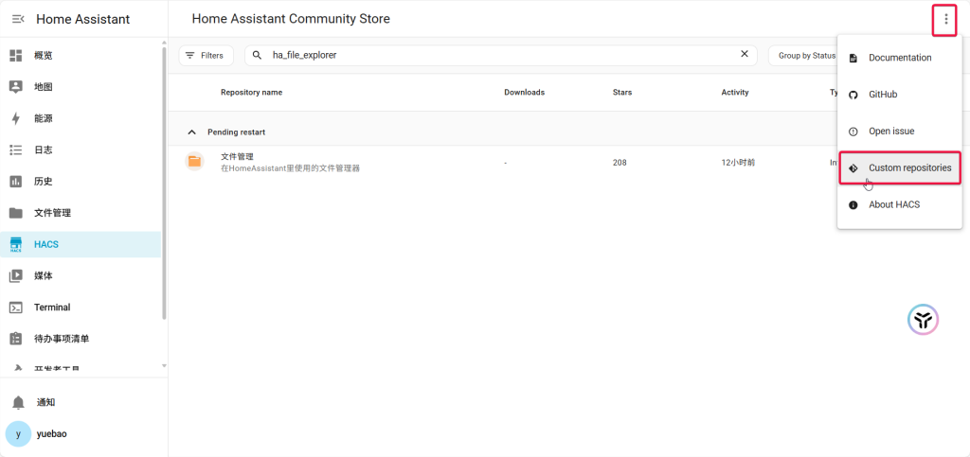
Task: Open the 概览 overview dashboard icon
Action: tap(16, 56)
